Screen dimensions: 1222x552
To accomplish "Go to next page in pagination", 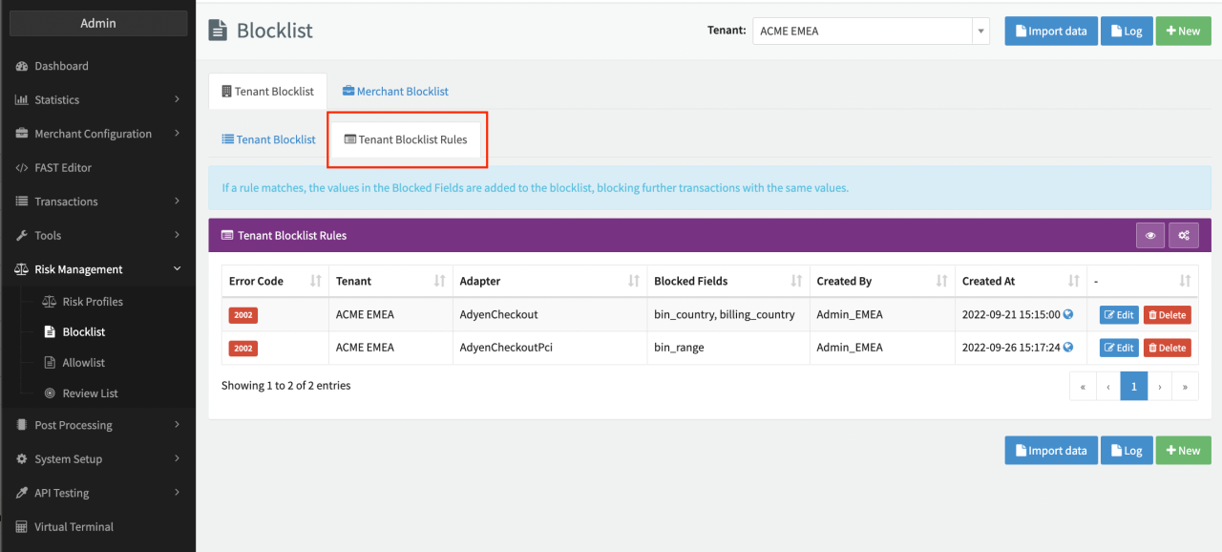I will (x=1160, y=387).
